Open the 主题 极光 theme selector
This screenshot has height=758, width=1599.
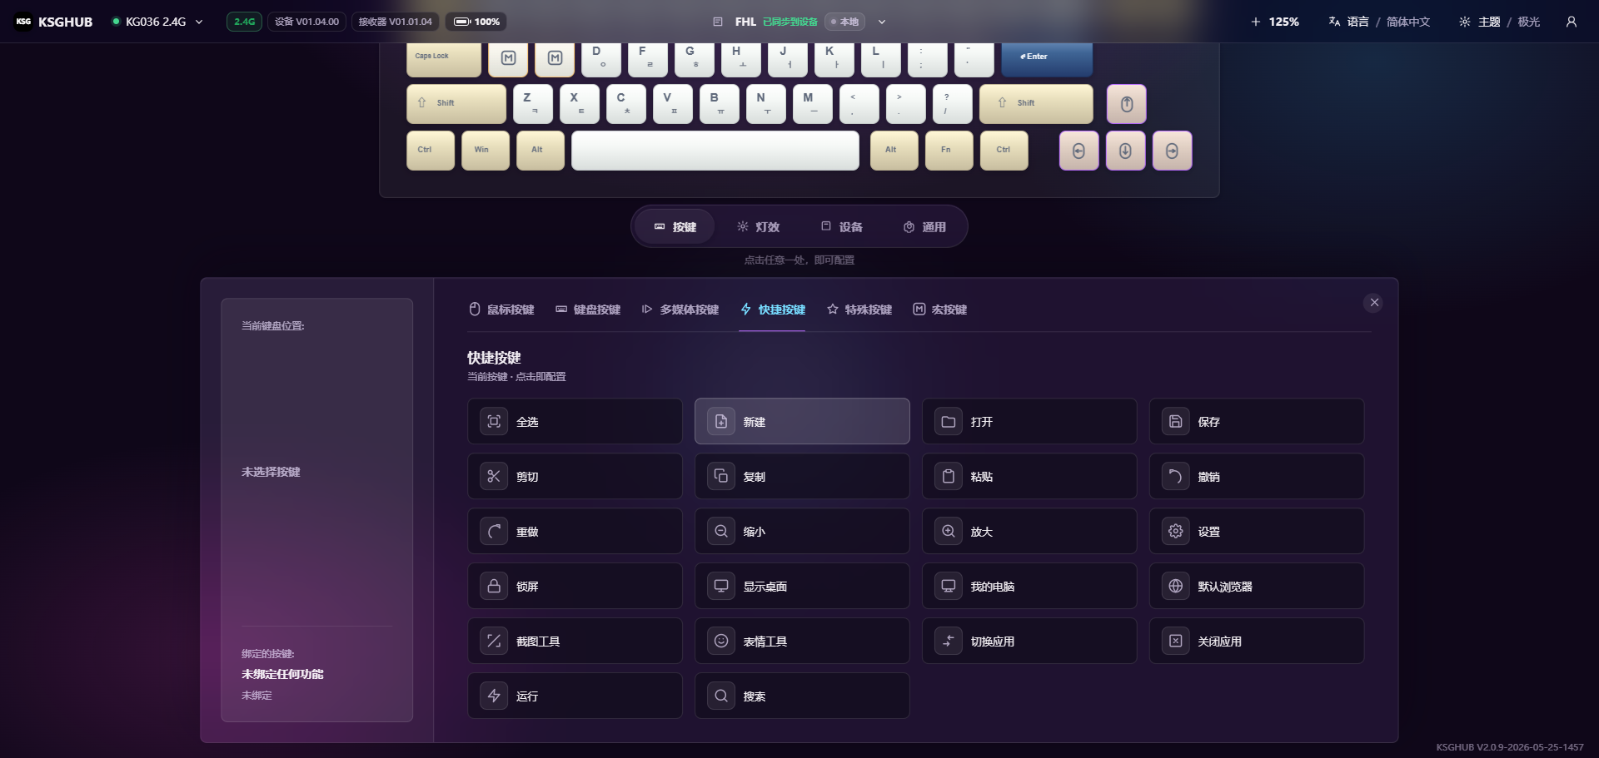1499,22
